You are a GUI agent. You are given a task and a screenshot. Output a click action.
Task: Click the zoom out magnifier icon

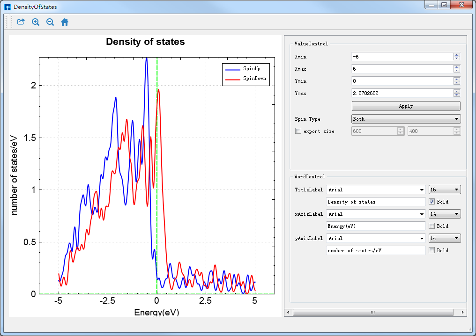[50, 22]
